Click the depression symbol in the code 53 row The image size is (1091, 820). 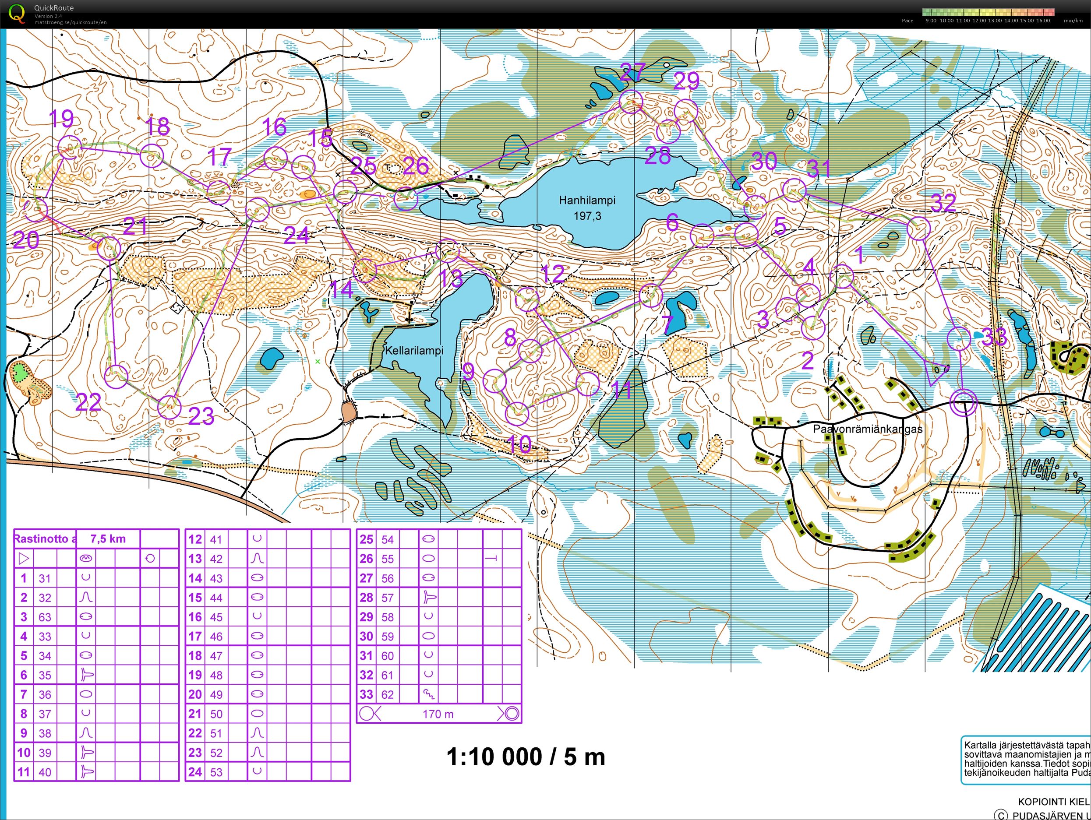coord(257,771)
